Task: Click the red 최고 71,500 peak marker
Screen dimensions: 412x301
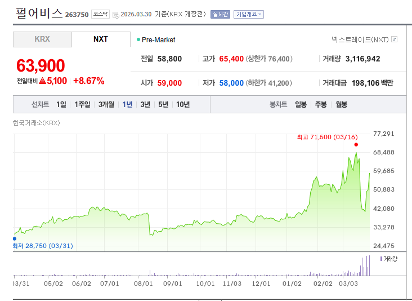Action: 356,145
